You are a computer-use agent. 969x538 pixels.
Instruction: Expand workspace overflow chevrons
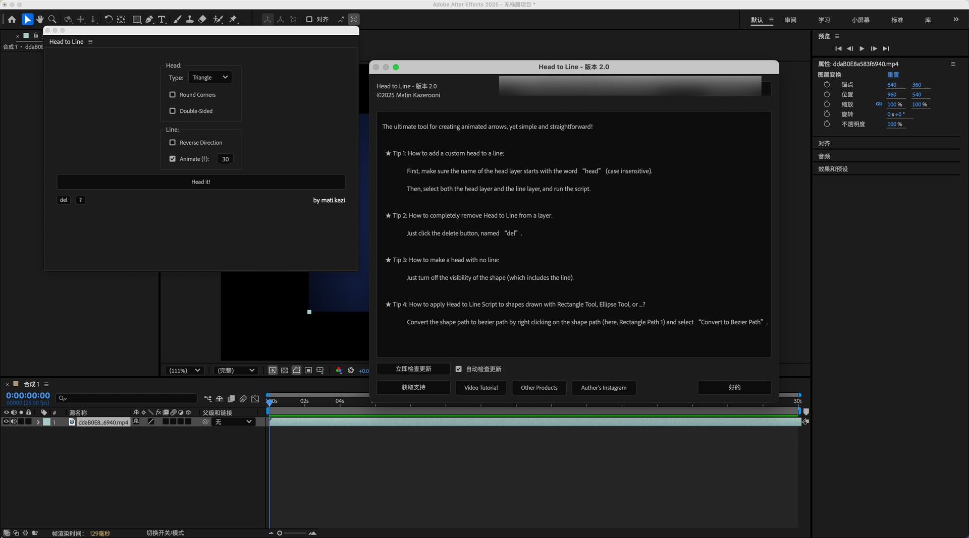[956, 20]
